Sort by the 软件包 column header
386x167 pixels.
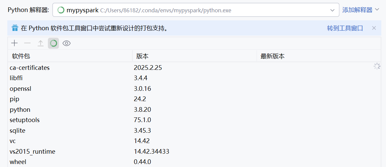(x=70, y=56)
